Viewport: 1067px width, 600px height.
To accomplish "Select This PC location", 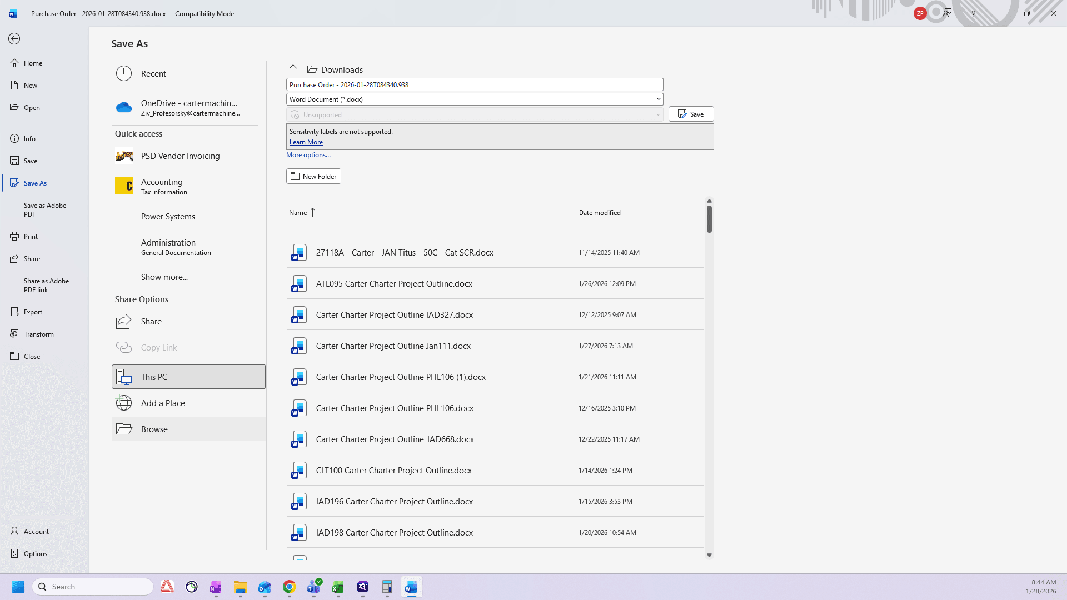I will pyautogui.click(x=188, y=377).
